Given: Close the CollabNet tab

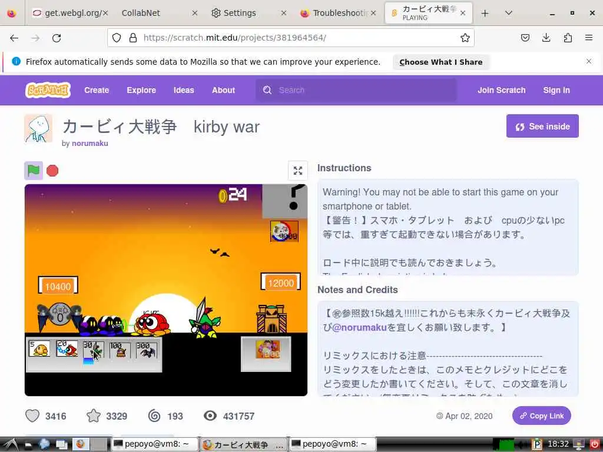Looking at the screenshot, I should pyautogui.click(x=194, y=13).
